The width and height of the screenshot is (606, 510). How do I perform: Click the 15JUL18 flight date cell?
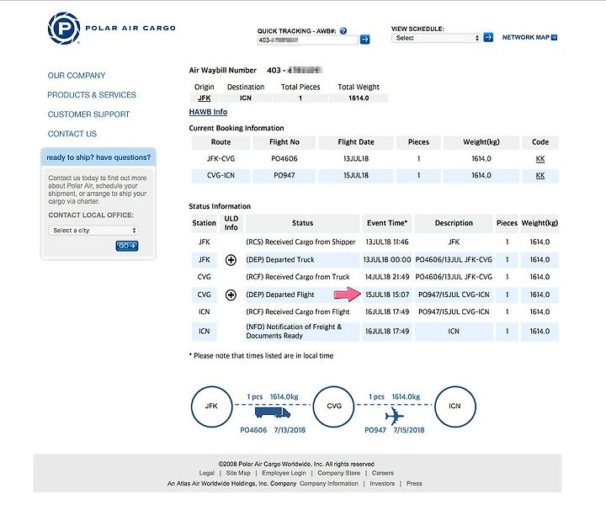pyautogui.click(x=356, y=175)
